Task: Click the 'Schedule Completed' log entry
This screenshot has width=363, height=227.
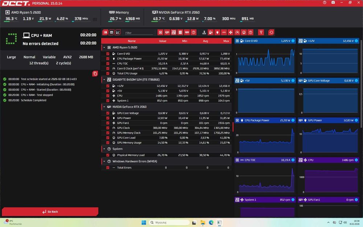Action: 33,100
